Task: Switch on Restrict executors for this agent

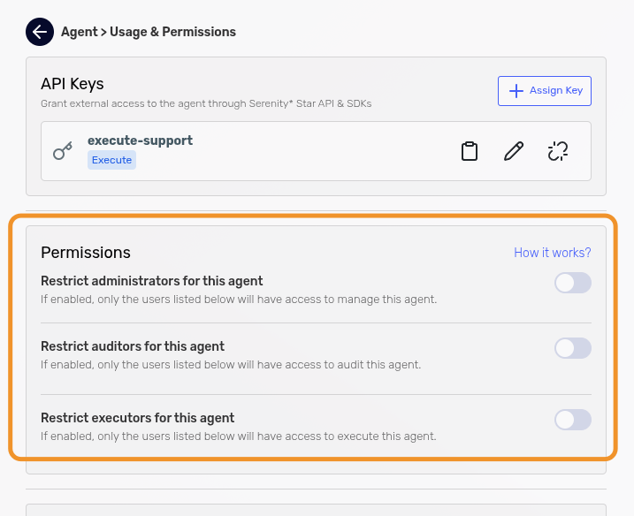Action: pos(572,420)
